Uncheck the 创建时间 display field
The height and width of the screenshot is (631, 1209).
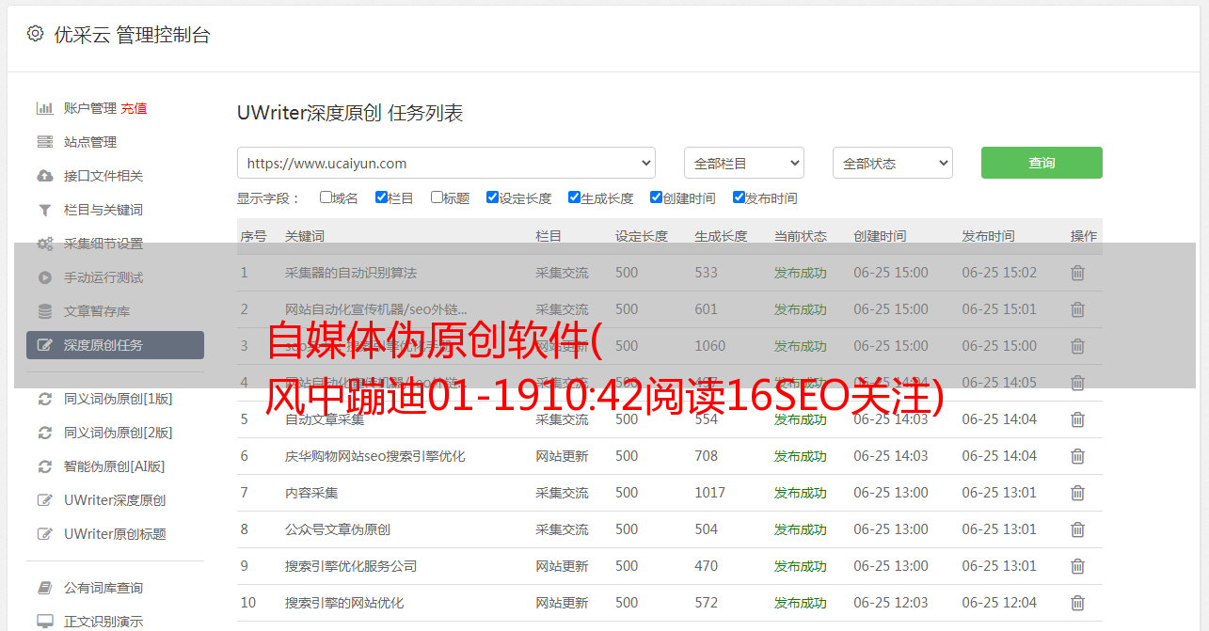click(x=656, y=197)
